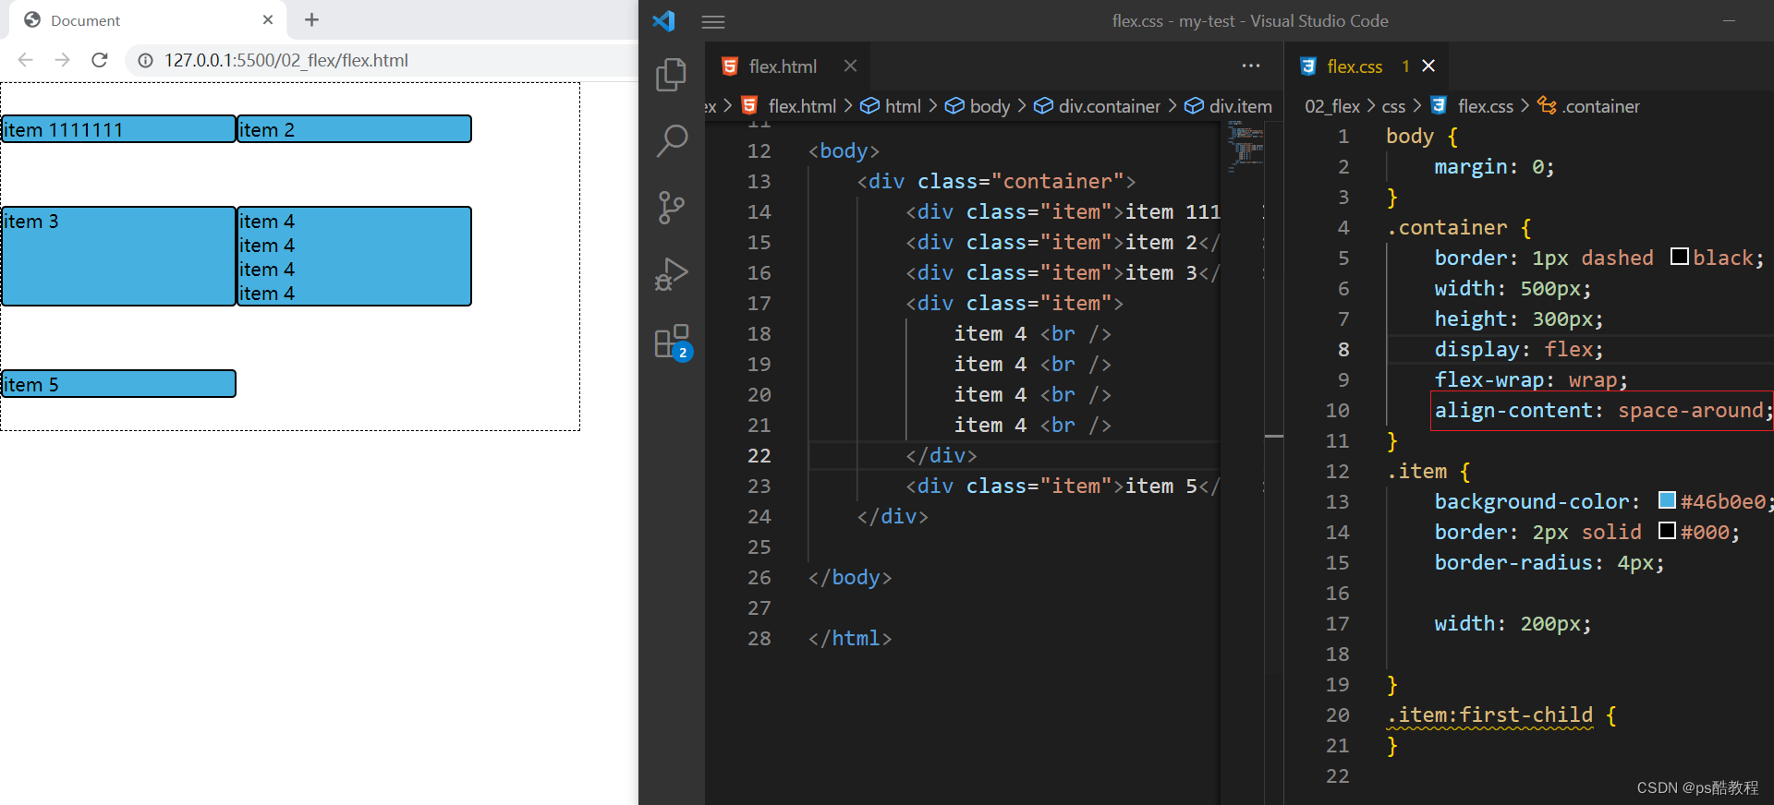
Task: Close the Document browser tab
Action: click(x=268, y=19)
